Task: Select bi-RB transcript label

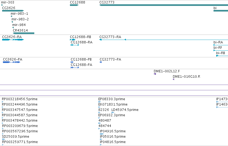Action: [220, 53]
